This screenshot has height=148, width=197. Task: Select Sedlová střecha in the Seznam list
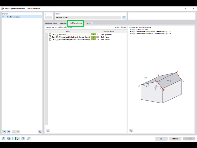click(22, 17)
